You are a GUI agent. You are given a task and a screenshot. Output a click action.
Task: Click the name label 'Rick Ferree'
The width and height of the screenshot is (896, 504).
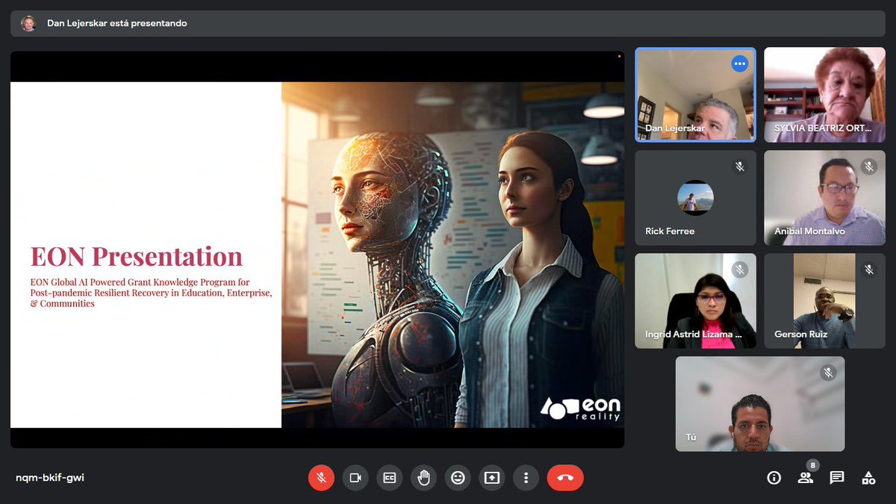tap(670, 231)
